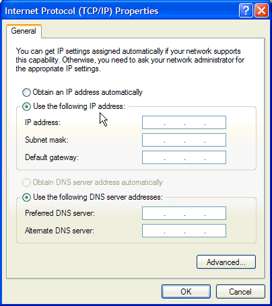Screen dimensions: 272x306
Task: Select Obtain DNS server address automatically
Action: 26,182
